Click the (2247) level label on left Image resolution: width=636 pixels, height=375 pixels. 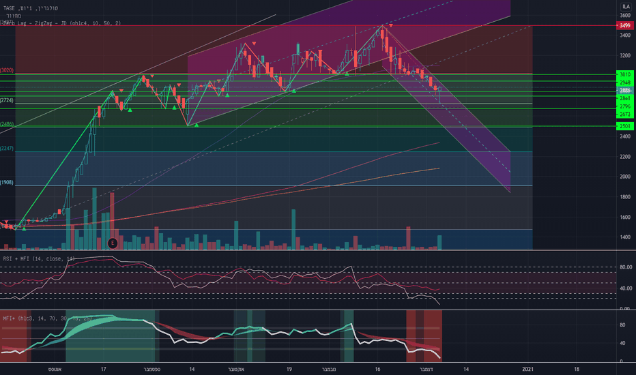[x=7, y=149]
